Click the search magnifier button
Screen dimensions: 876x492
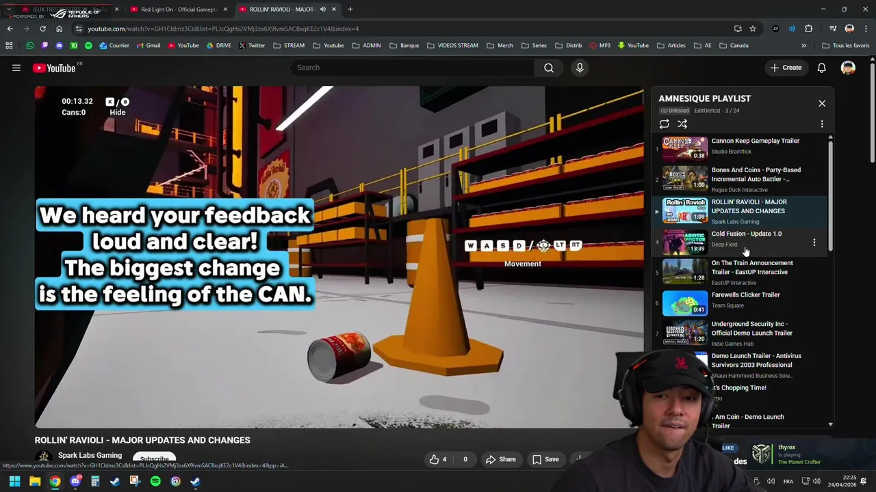pos(549,68)
